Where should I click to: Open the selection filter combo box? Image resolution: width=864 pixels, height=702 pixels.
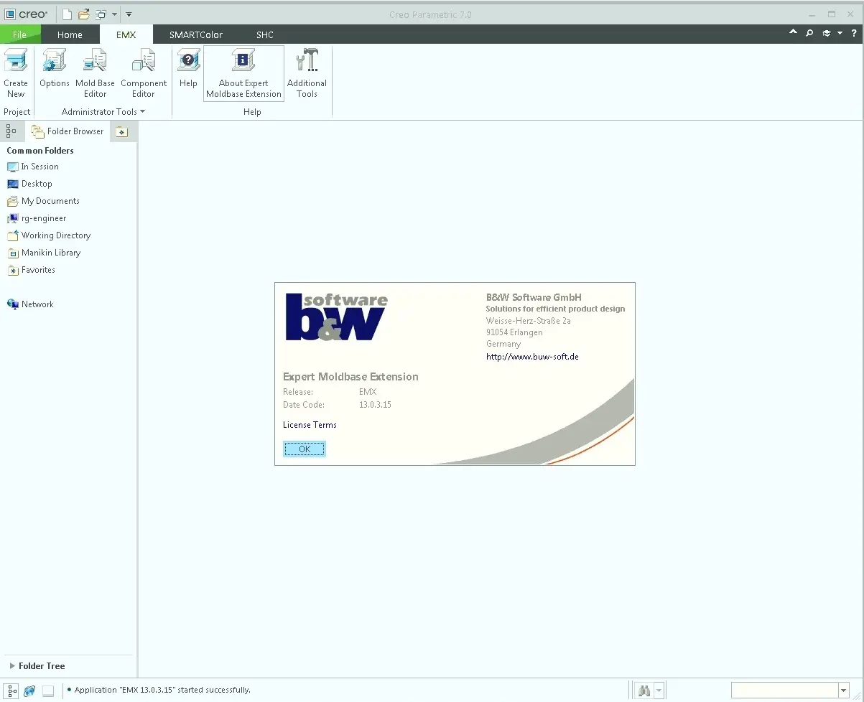point(790,690)
